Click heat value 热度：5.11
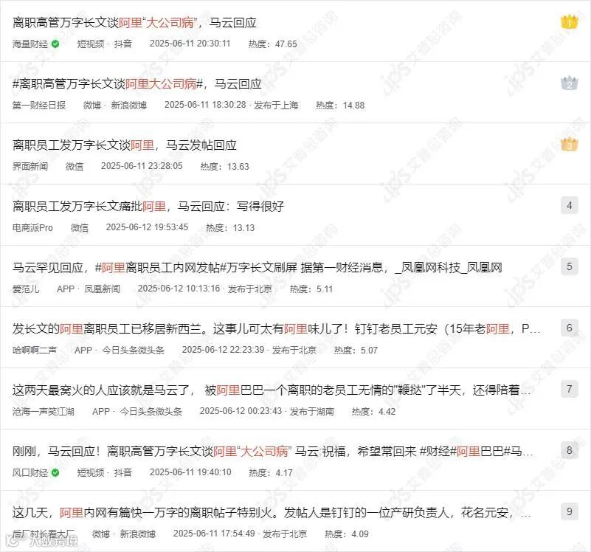This screenshot has height=552, width=591. (x=311, y=289)
